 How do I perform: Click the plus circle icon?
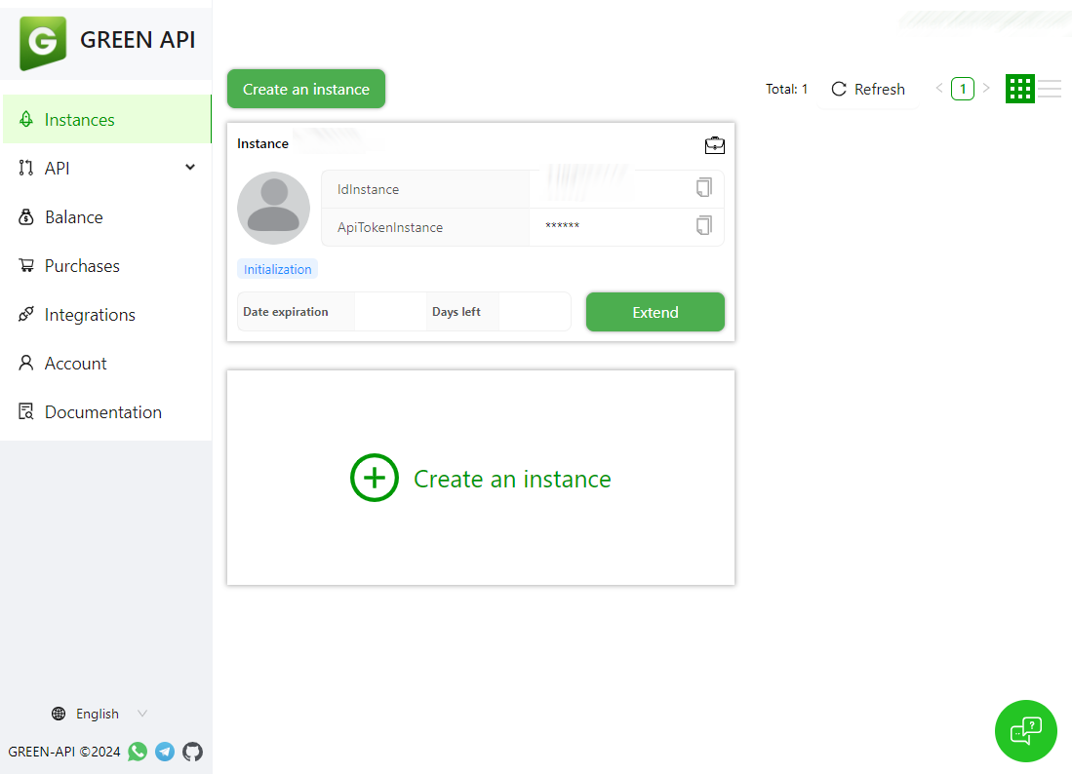tap(374, 478)
